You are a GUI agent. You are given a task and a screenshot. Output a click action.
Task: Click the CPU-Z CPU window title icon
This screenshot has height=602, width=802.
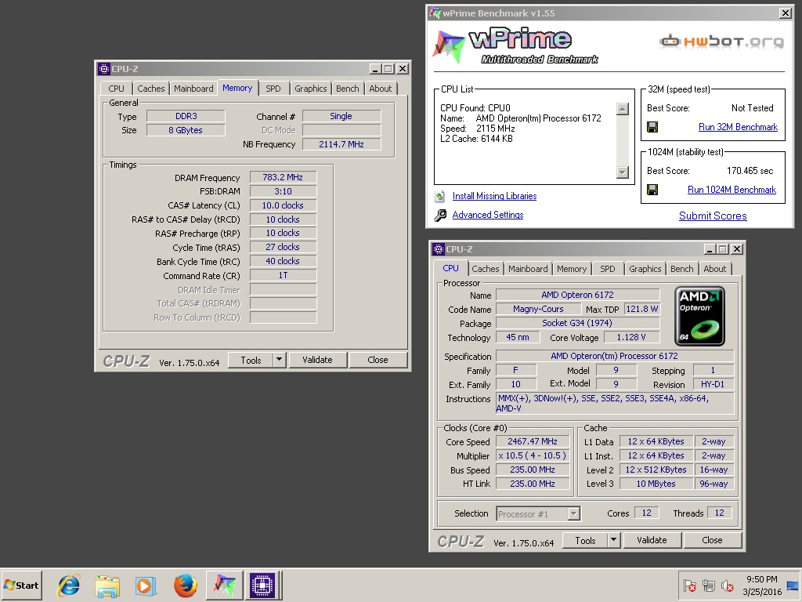click(439, 249)
